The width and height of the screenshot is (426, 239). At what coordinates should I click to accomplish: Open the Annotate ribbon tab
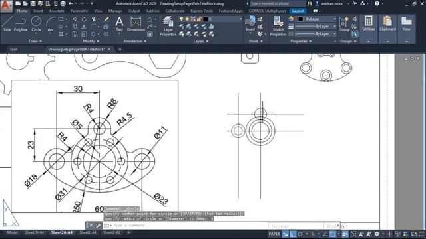pos(57,11)
